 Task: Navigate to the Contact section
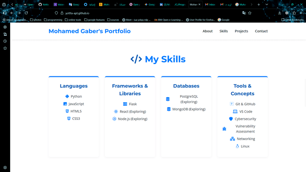(261, 31)
